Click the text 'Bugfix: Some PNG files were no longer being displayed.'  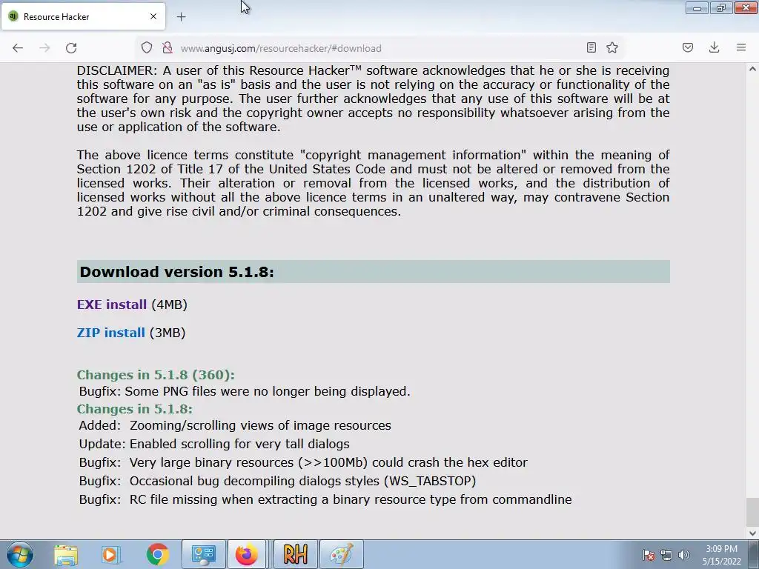coord(245,391)
